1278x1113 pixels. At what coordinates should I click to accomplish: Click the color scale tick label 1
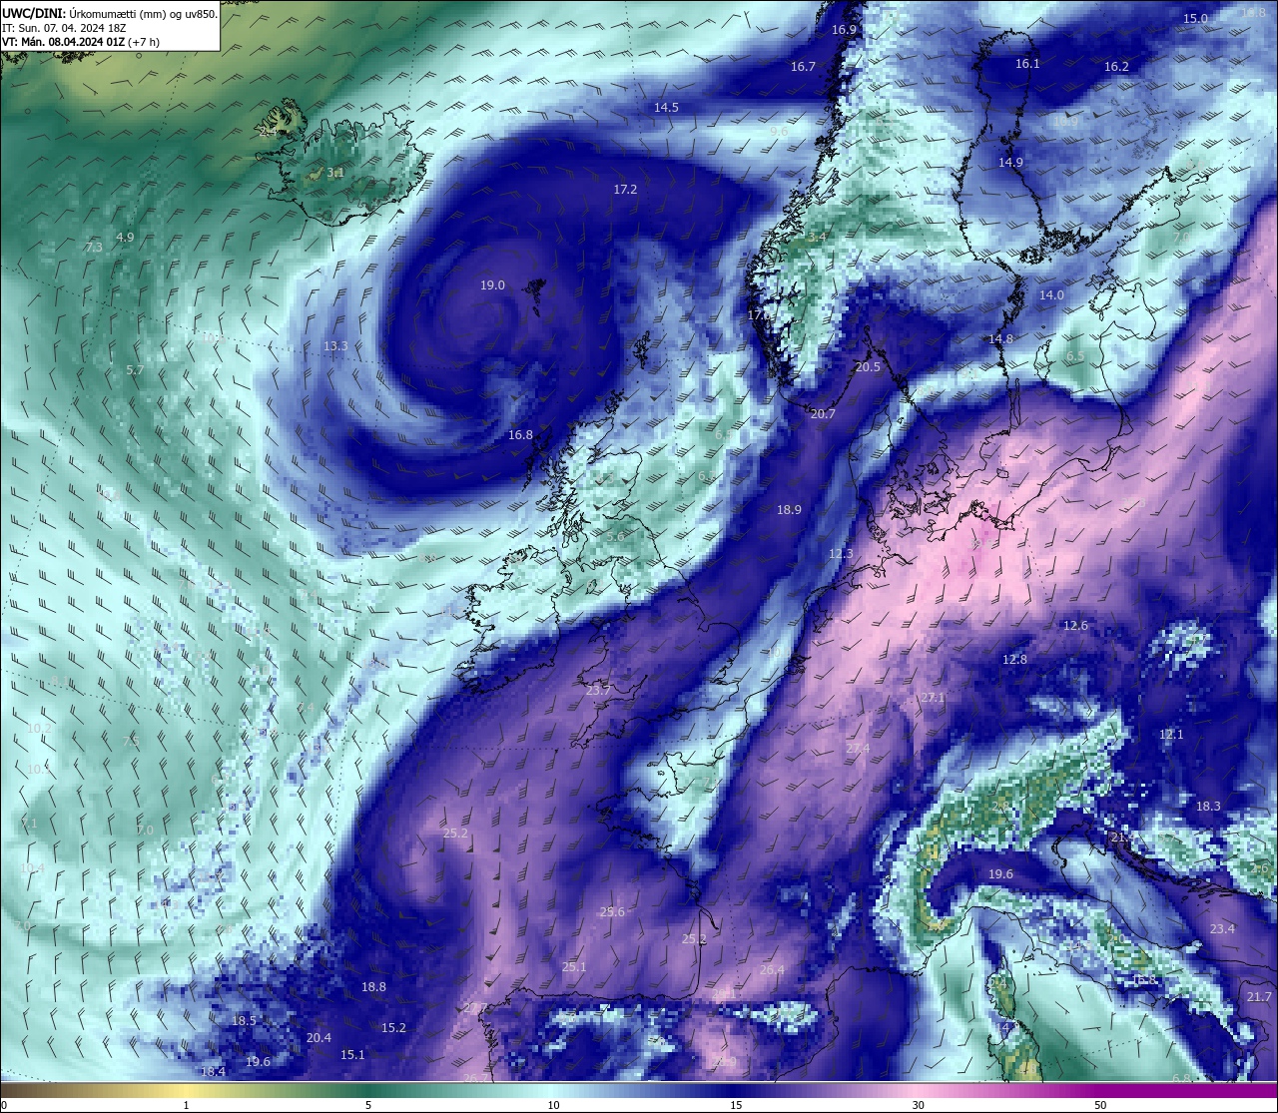click(186, 1105)
